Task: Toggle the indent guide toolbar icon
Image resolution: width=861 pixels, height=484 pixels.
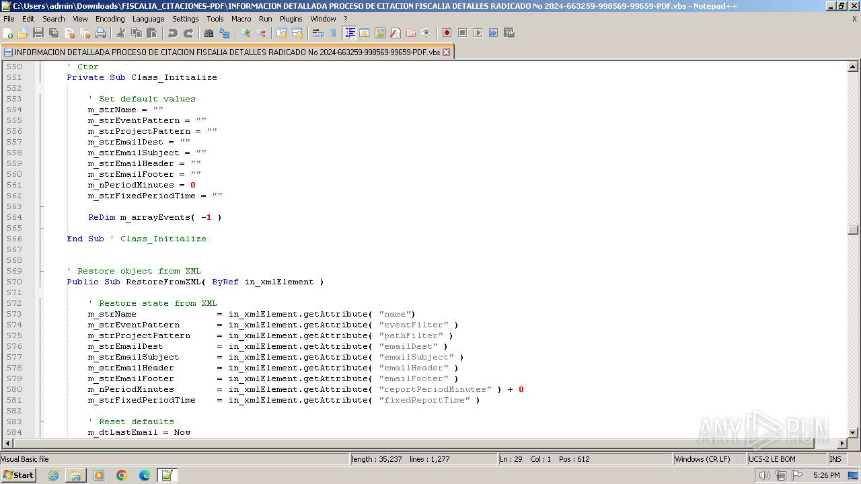Action: [x=349, y=33]
